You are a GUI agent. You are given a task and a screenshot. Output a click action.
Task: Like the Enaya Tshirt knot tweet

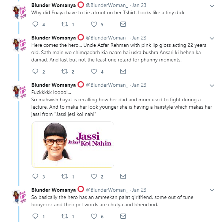click(94, 24)
